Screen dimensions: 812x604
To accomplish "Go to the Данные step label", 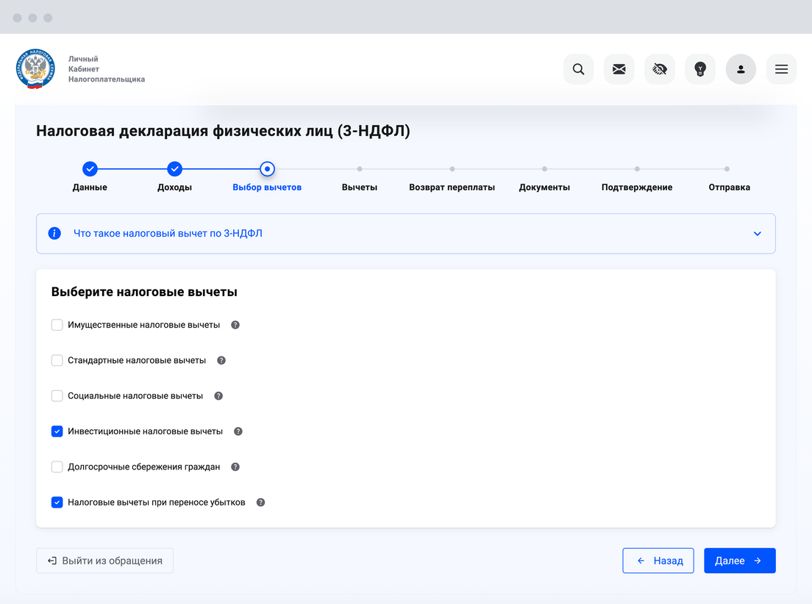I will pos(90,187).
